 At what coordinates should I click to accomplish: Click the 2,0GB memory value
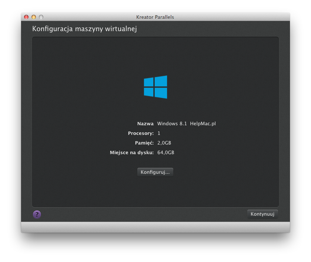pos(164,143)
